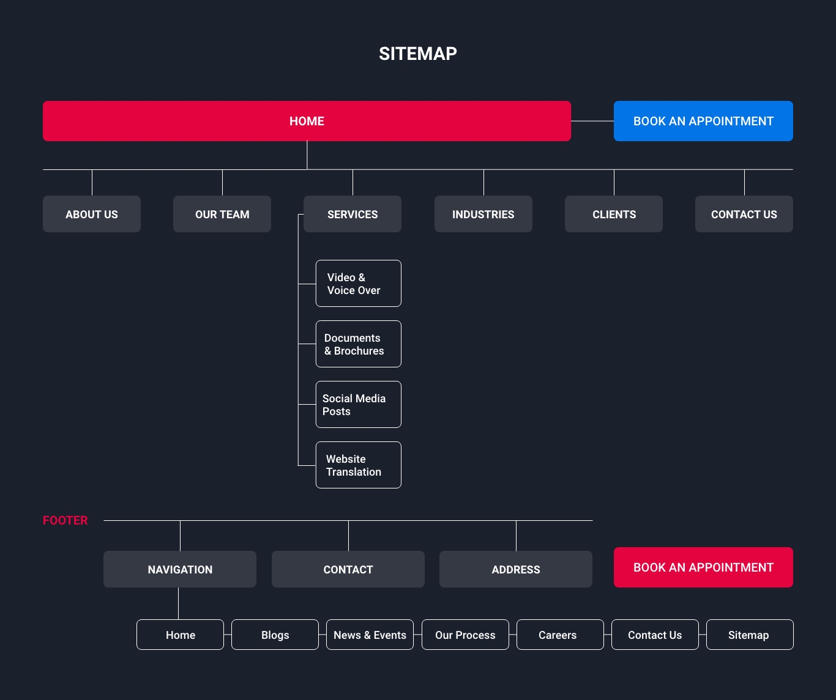Select the Our Team node
The image size is (836, 700).
coord(222,214)
